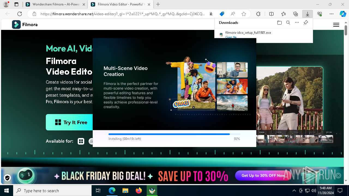
Task: Click the shield privacy badge icon
Action: [x=7, y=178]
